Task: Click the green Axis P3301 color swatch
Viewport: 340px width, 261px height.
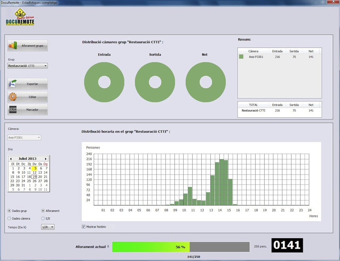Action: coord(241,57)
